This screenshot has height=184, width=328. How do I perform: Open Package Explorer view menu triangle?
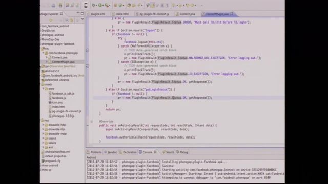[83, 19]
